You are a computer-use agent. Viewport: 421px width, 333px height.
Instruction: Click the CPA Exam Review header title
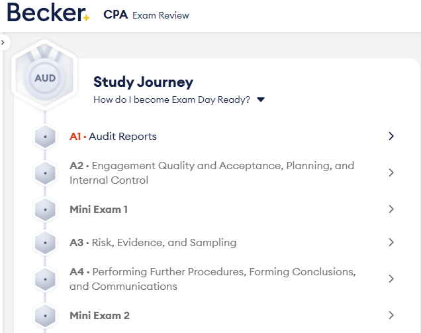coord(146,15)
